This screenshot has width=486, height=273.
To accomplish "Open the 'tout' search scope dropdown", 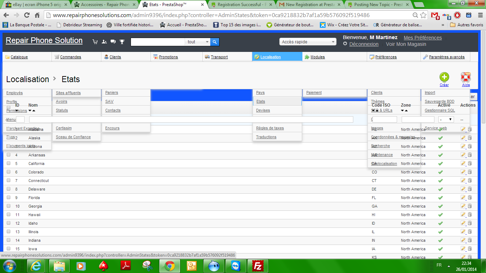I will (197, 42).
